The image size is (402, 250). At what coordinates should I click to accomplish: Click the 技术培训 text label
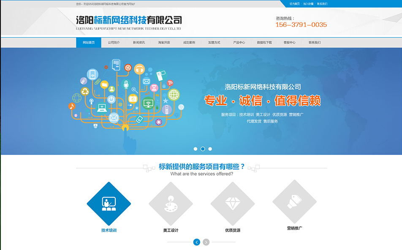coord(109,230)
